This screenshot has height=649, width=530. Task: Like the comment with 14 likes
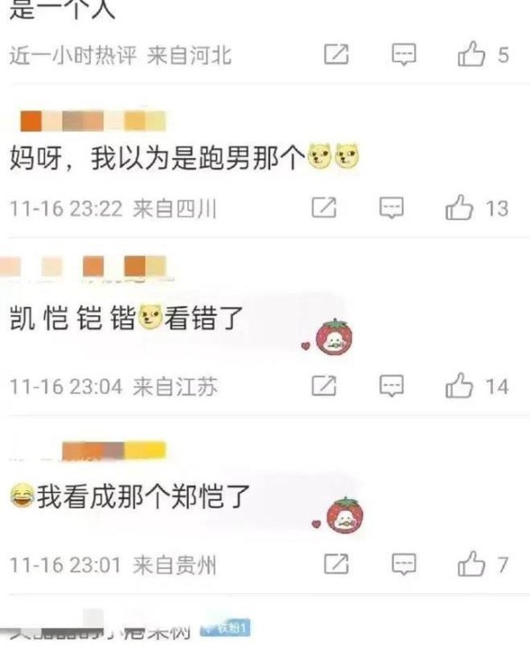[x=459, y=385]
